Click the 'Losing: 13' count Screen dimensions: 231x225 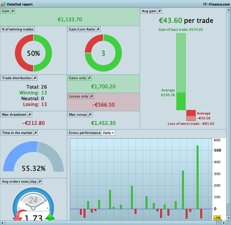[35, 104]
